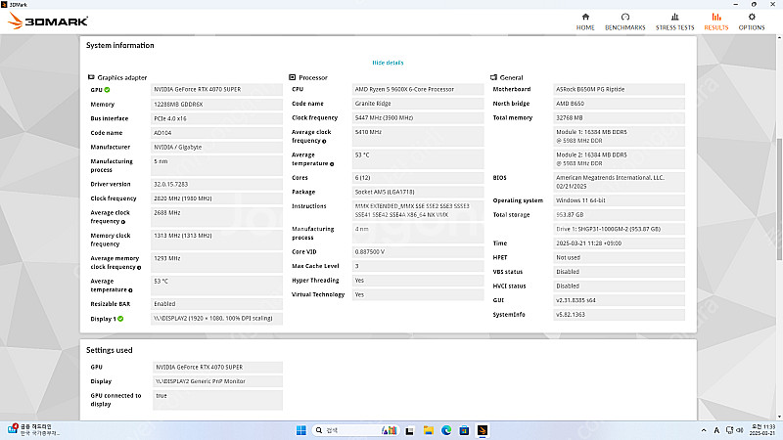The image size is (783, 440).
Task: Click the input language indicator A
Action: (716, 430)
